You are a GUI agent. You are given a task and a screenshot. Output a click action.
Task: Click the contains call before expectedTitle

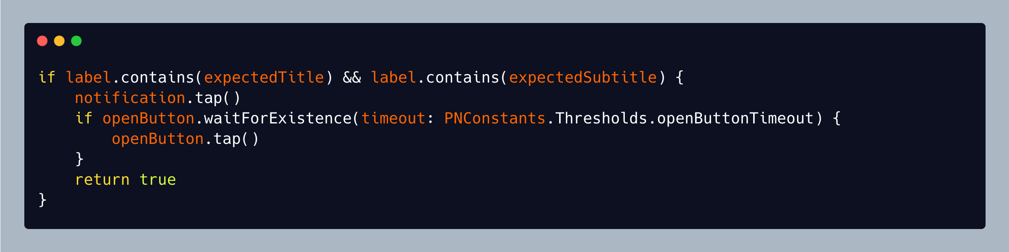coord(157,77)
